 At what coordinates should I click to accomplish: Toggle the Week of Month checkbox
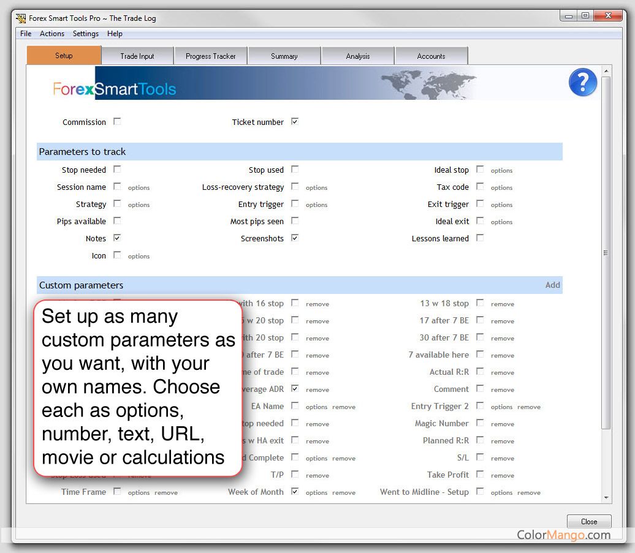[295, 491]
